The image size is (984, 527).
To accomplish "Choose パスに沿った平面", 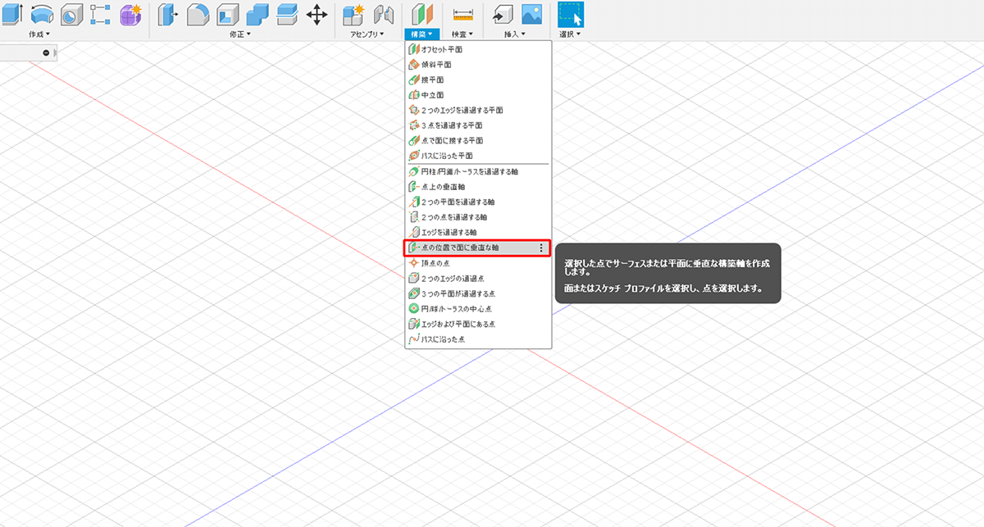I will [x=478, y=156].
